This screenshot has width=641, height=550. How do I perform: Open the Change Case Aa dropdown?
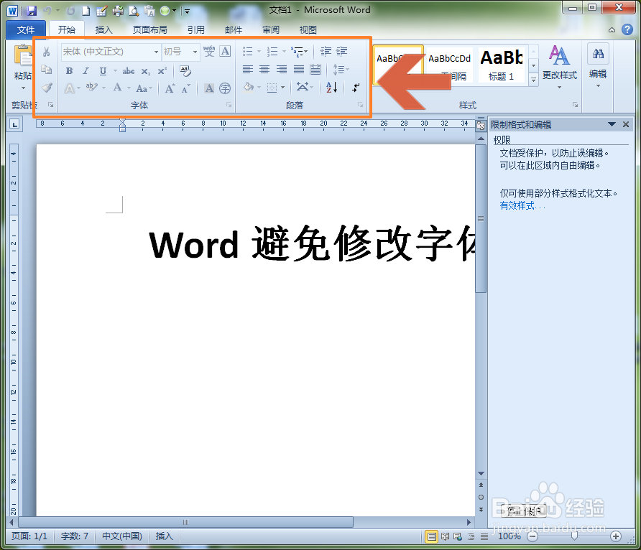pos(144,88)
